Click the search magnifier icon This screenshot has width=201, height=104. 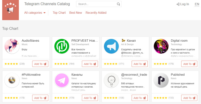click(x=119, y=4)
